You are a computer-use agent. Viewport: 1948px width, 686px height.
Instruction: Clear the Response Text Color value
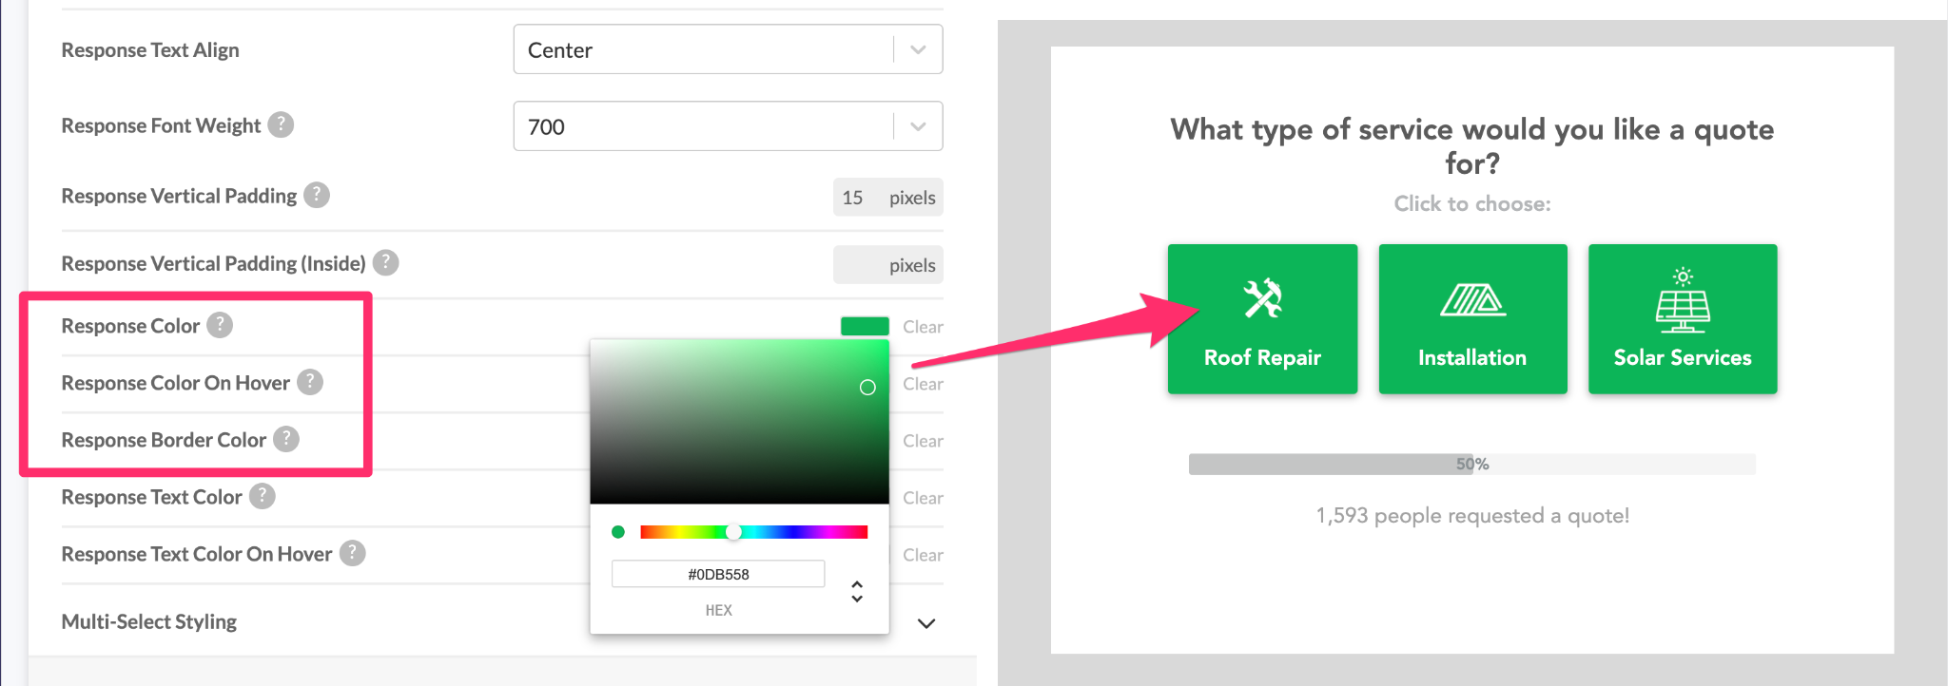pos(923,498)
